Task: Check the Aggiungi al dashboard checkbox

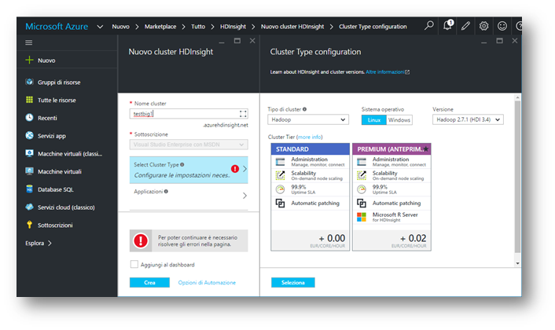Action: 134,264
